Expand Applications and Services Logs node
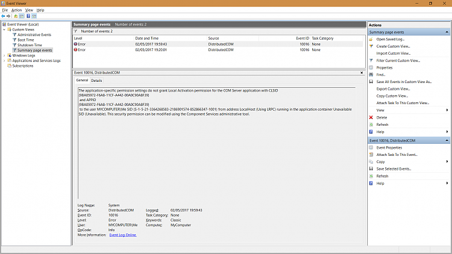This screenshot has width=452, height=254. 4,61
